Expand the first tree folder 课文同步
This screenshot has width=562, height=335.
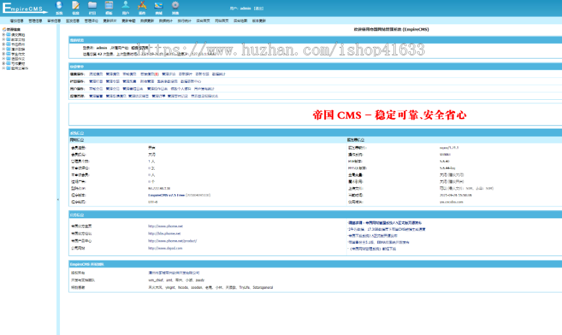pos(4,35)
